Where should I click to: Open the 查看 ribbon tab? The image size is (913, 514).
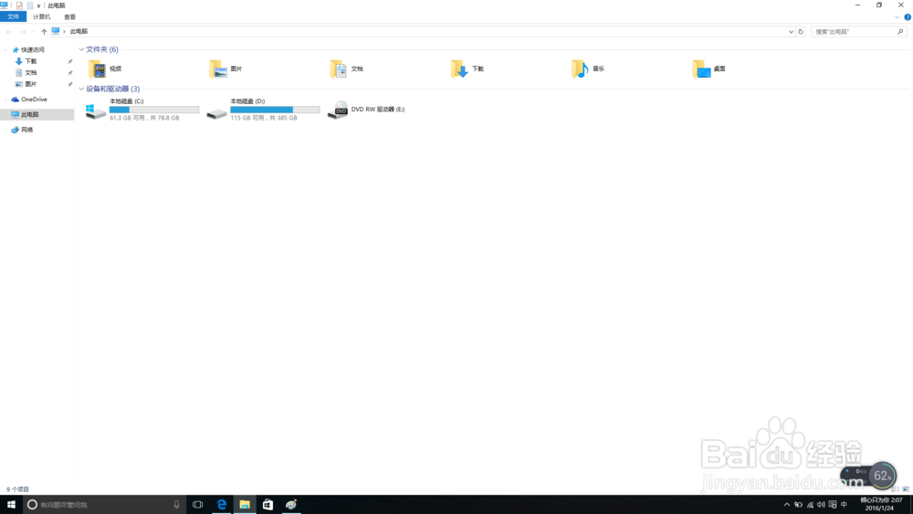pos(70,16)
